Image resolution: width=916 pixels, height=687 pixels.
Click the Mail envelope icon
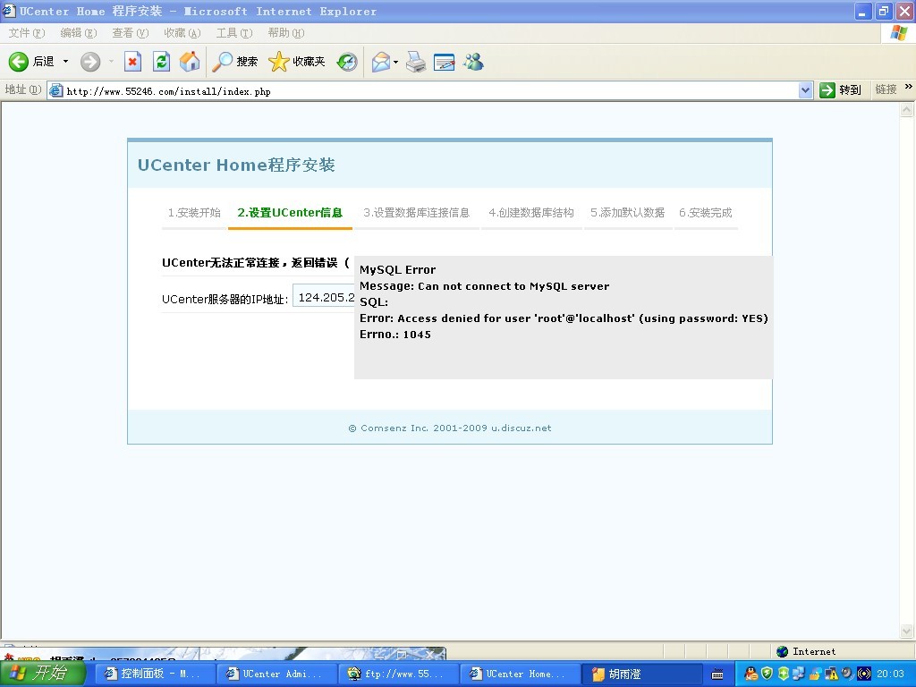pos(381,62)
